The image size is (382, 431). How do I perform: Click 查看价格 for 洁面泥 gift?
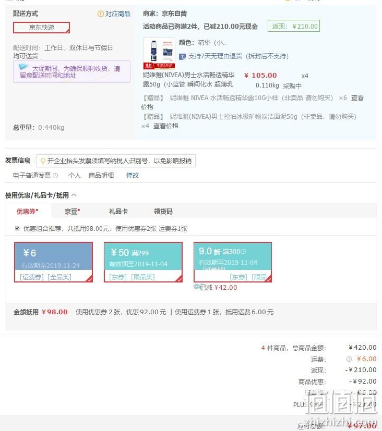tap(166, 126)
